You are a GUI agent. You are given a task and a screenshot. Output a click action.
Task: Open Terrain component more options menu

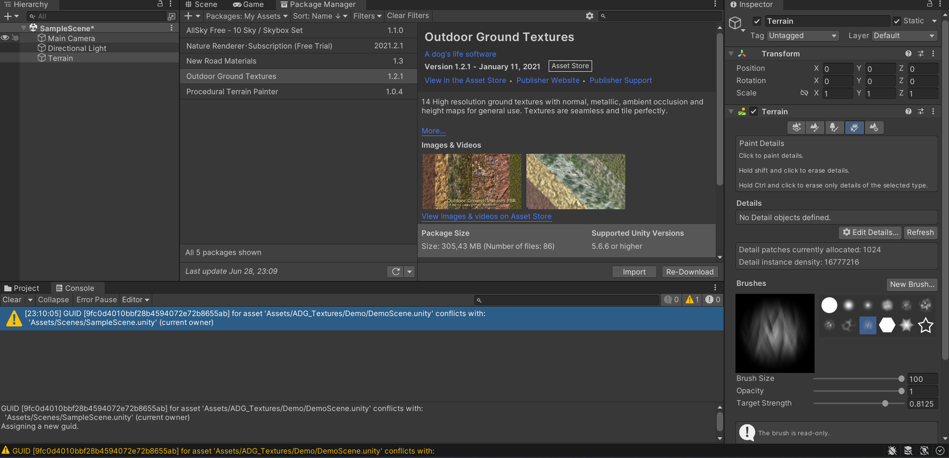(933, 111)
